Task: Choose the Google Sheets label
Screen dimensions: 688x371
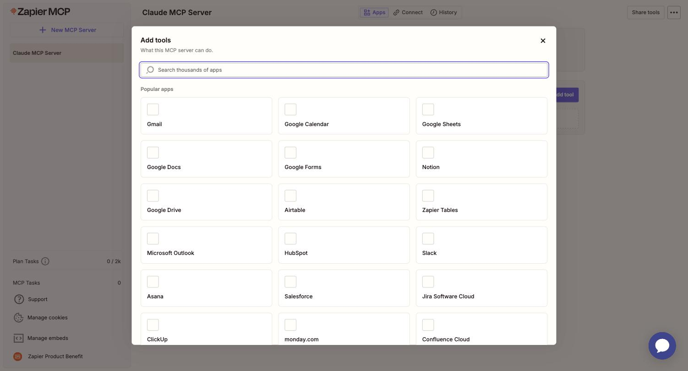Action: pyautogui.click(x=441, y=124)
